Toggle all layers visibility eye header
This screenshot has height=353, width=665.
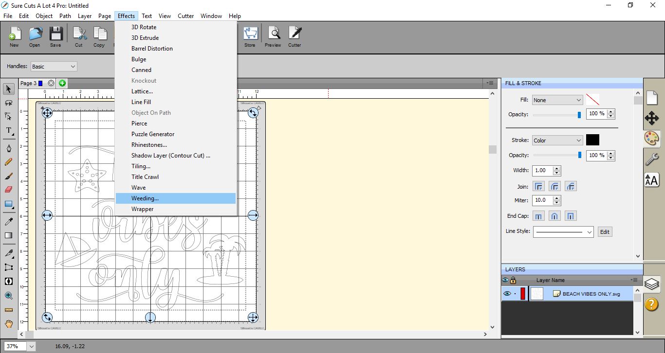(x=505, y=280)
